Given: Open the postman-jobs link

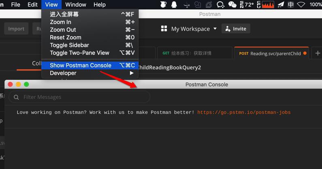Looking at the screenshot, I should click(x=244, y=112).
